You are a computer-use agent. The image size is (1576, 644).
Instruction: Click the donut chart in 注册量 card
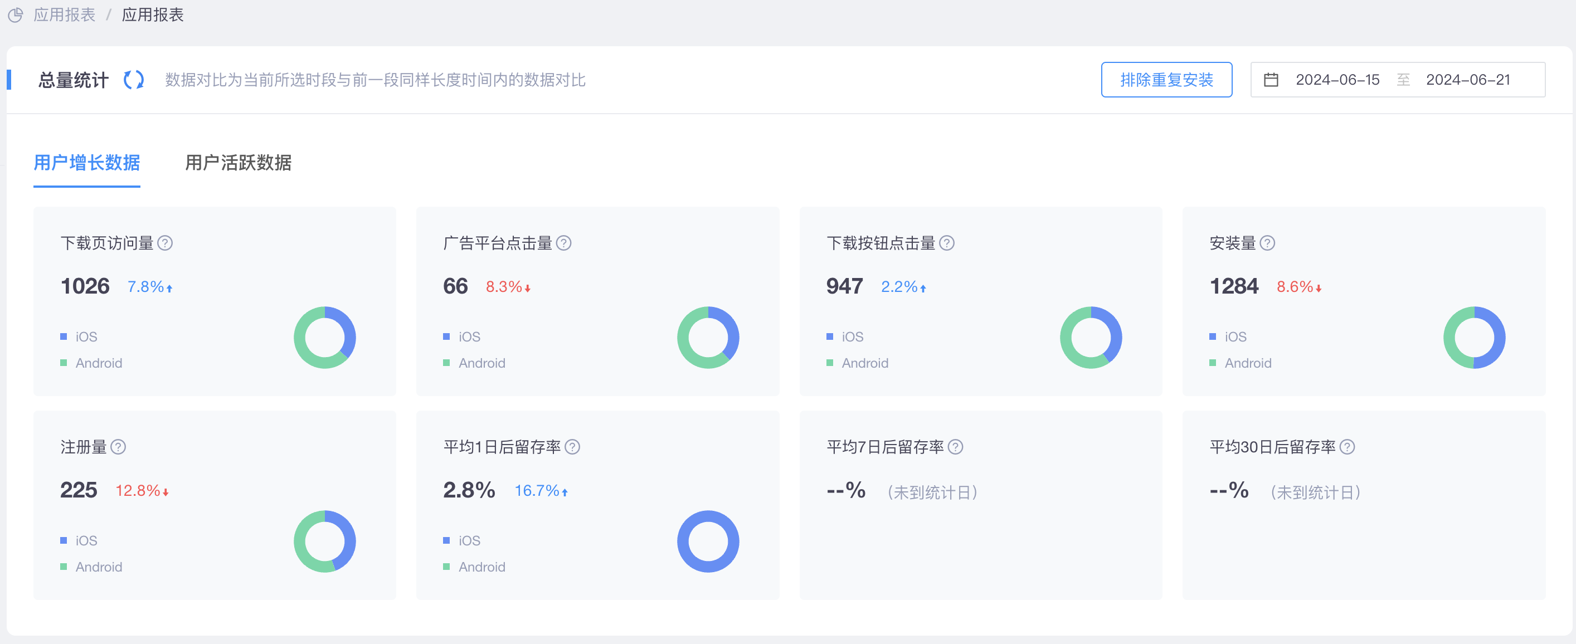(x=325, y=540)
